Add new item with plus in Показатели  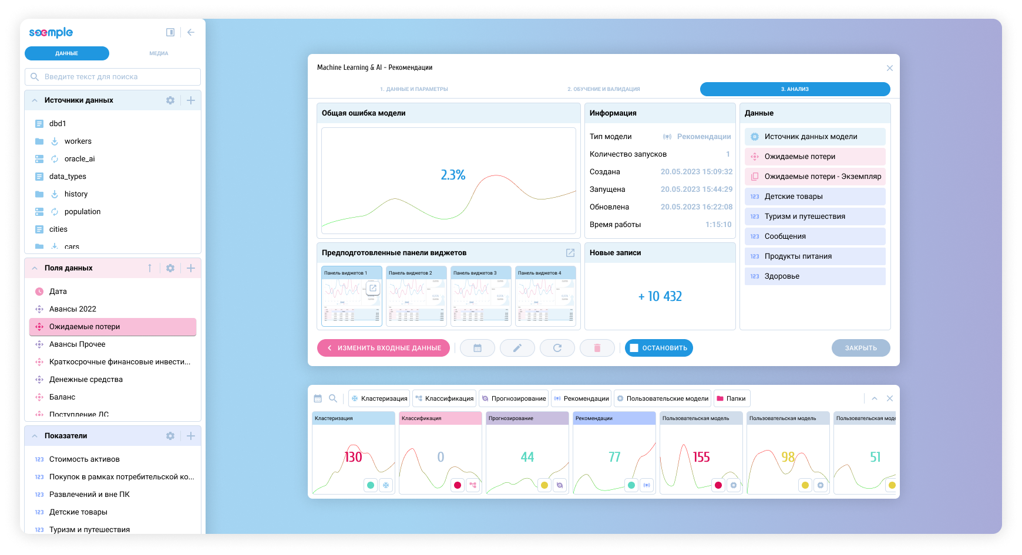click(x=191, y=436)
